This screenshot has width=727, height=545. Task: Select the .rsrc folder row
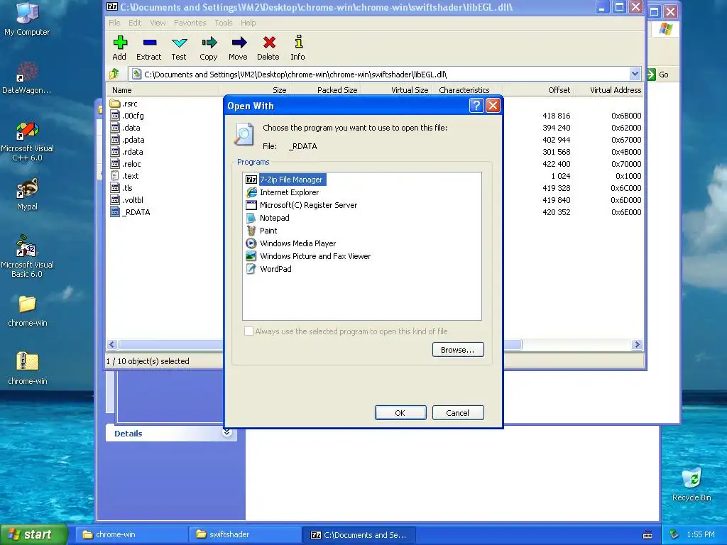tap(124, 104)
